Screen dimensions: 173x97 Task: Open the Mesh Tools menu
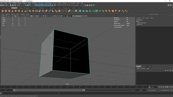[41, 3]
